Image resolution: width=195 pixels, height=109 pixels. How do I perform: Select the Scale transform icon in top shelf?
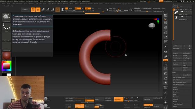coord(48,10)
